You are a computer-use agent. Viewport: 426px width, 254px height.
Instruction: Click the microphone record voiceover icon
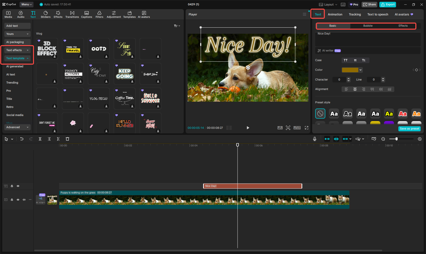tap(315, 139)
